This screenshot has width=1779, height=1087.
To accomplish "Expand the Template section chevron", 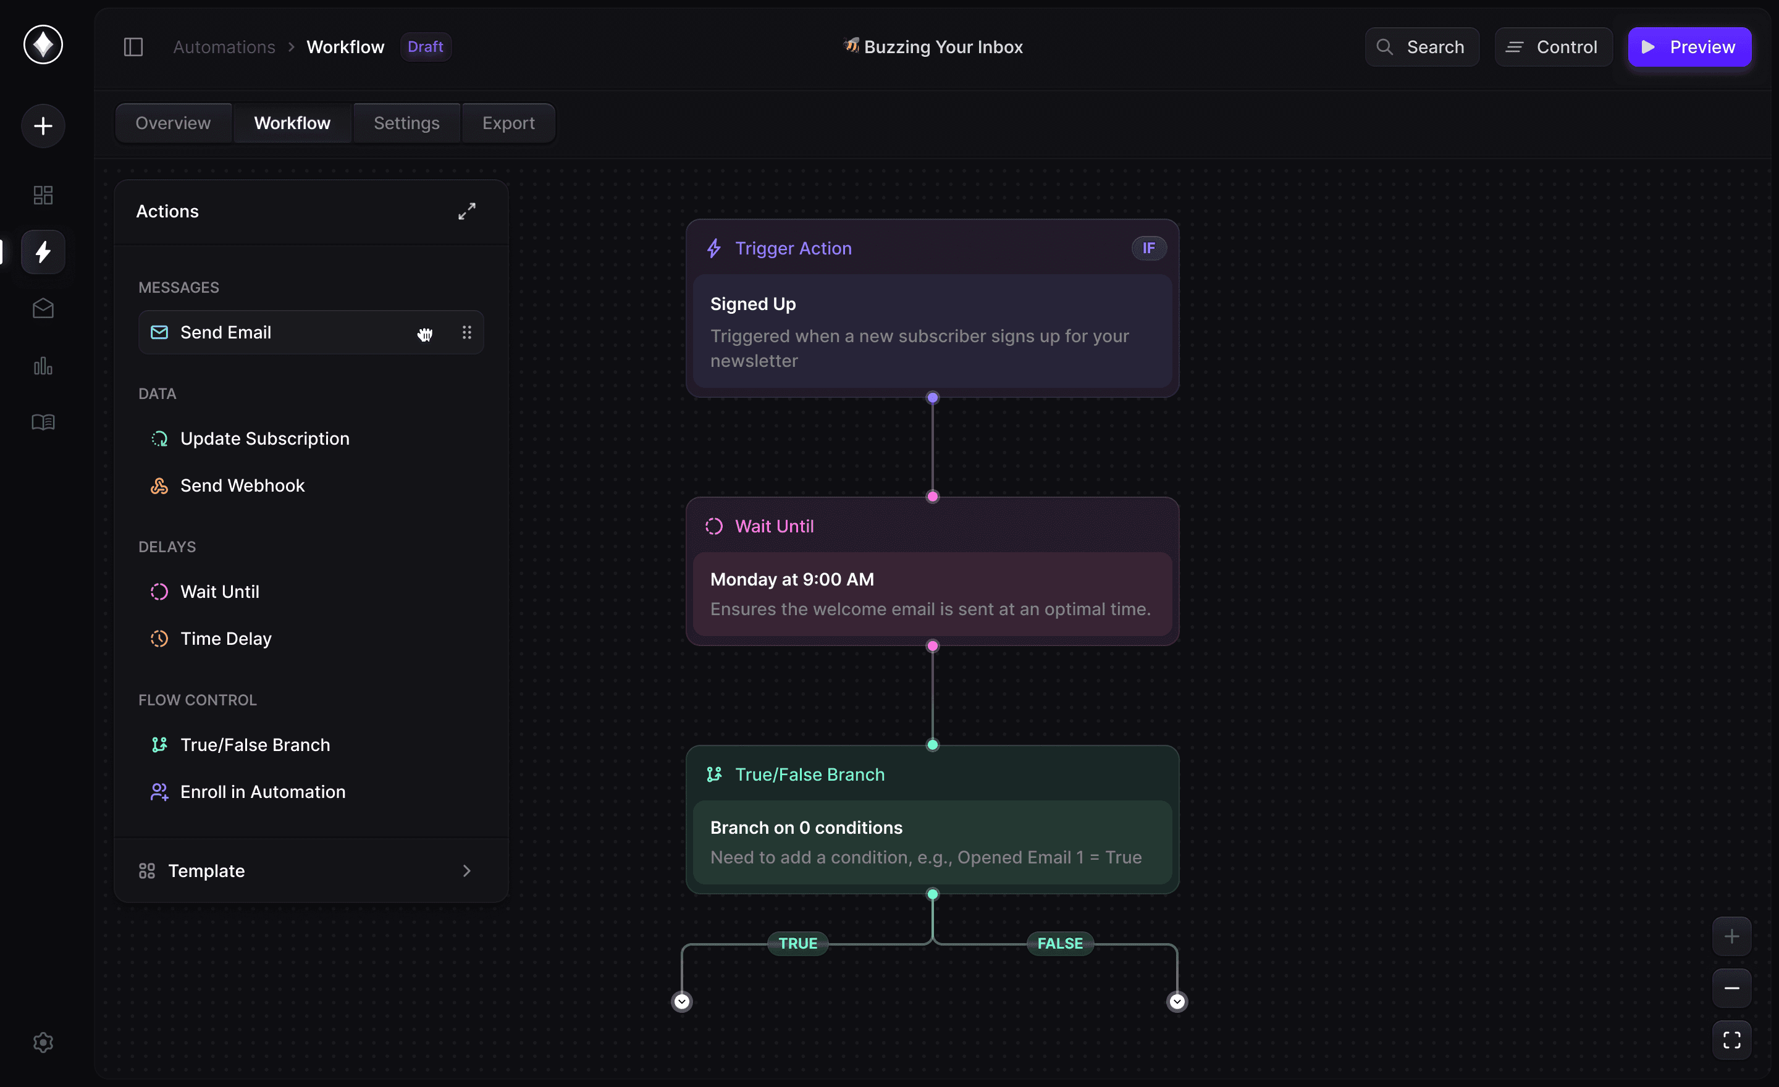I will coord(466,870).
